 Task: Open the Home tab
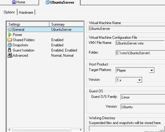tap(19, 2)
